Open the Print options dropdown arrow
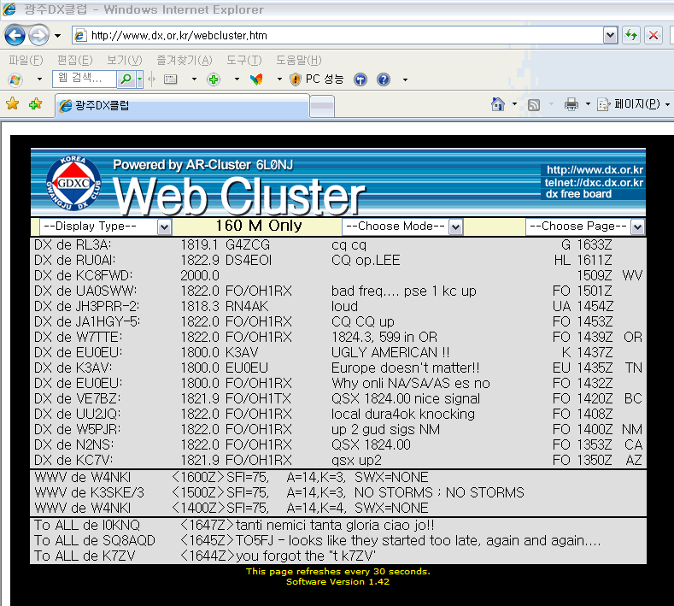 point(588,104)
